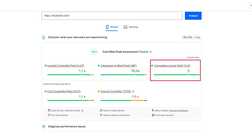Click Passed assessment status text

pos(144,52)
